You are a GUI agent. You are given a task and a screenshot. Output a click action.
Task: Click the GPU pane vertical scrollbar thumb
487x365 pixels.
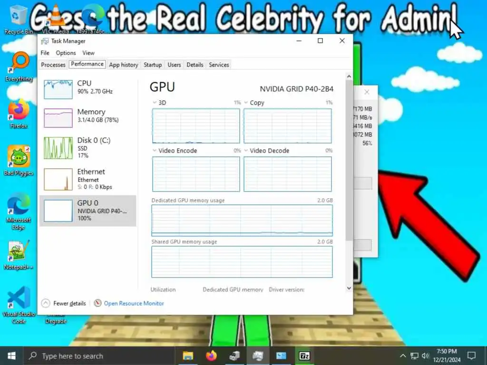coord(349,160)
